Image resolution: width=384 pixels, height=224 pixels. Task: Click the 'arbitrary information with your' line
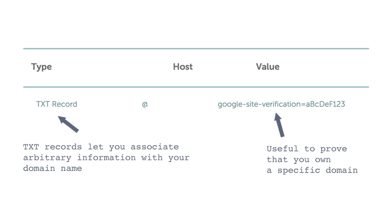(x=106, y=158)
